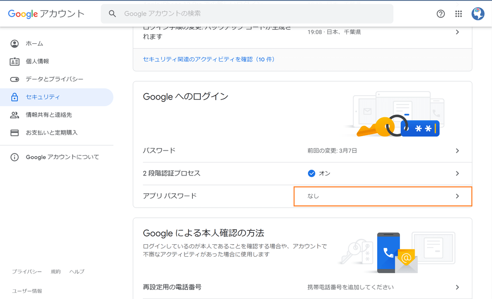Click the 2 段階認証プロセス label
This screenshot has height=299, width=492.
tap(172, 174)
